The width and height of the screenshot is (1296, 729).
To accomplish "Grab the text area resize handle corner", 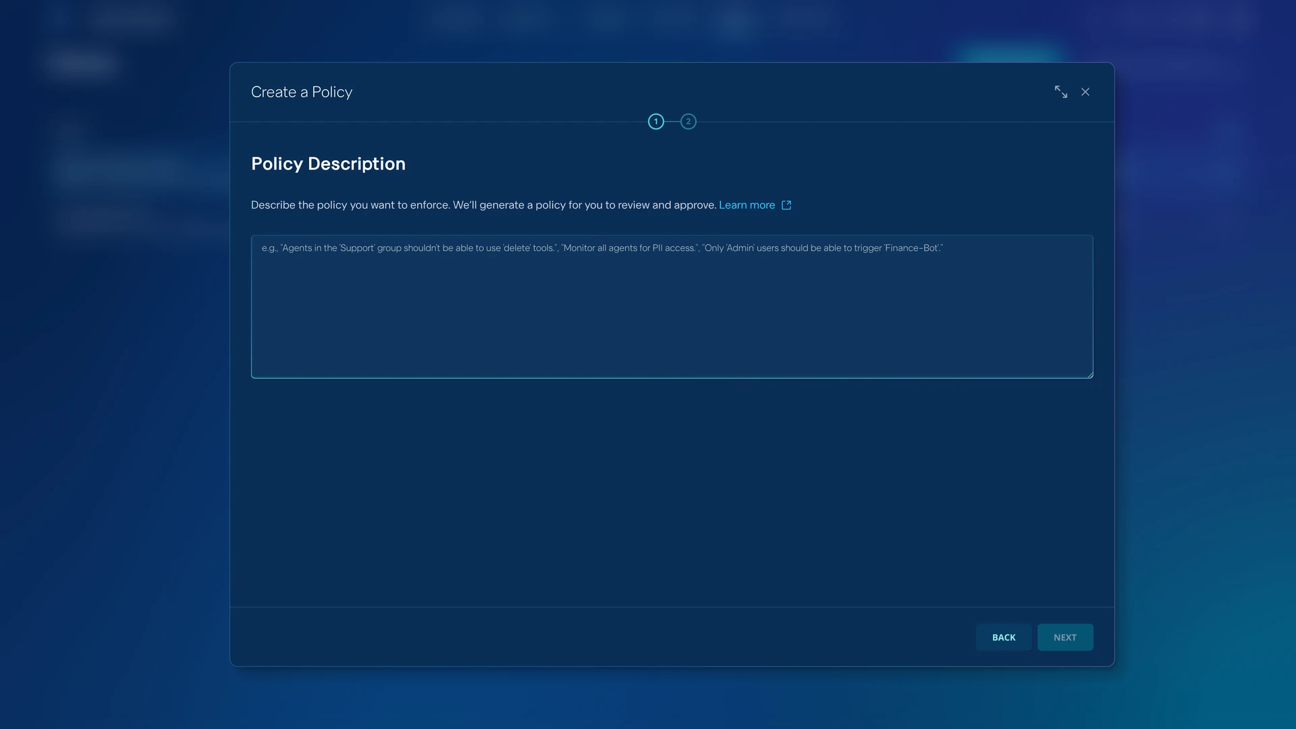I will pos(1089,375).
